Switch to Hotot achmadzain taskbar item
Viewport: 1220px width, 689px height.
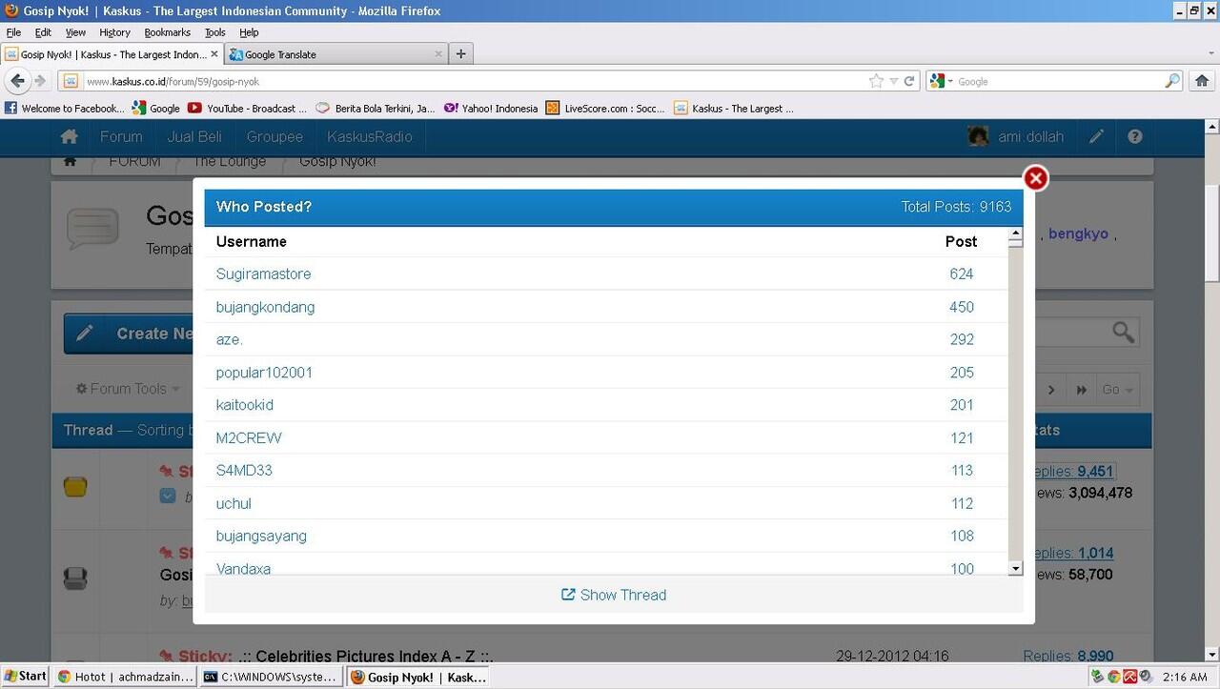click(x=124, y=677)
